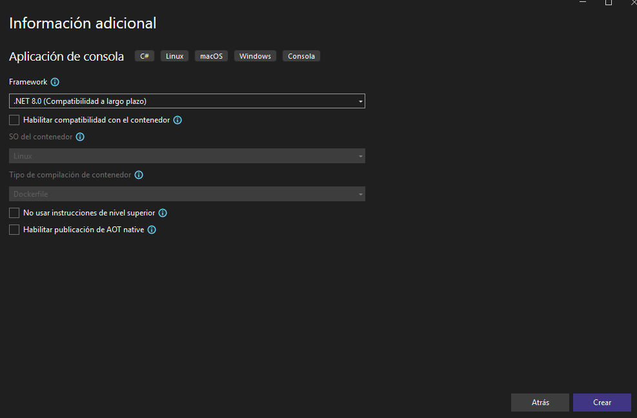Viewport: 637px width, 418px height.
Task: Check No usar instrucciones de nivel superior
Action: point(14,213)
